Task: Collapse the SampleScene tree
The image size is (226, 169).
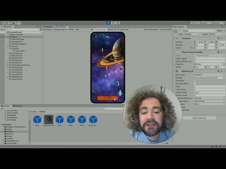Action: pos(6,32)
